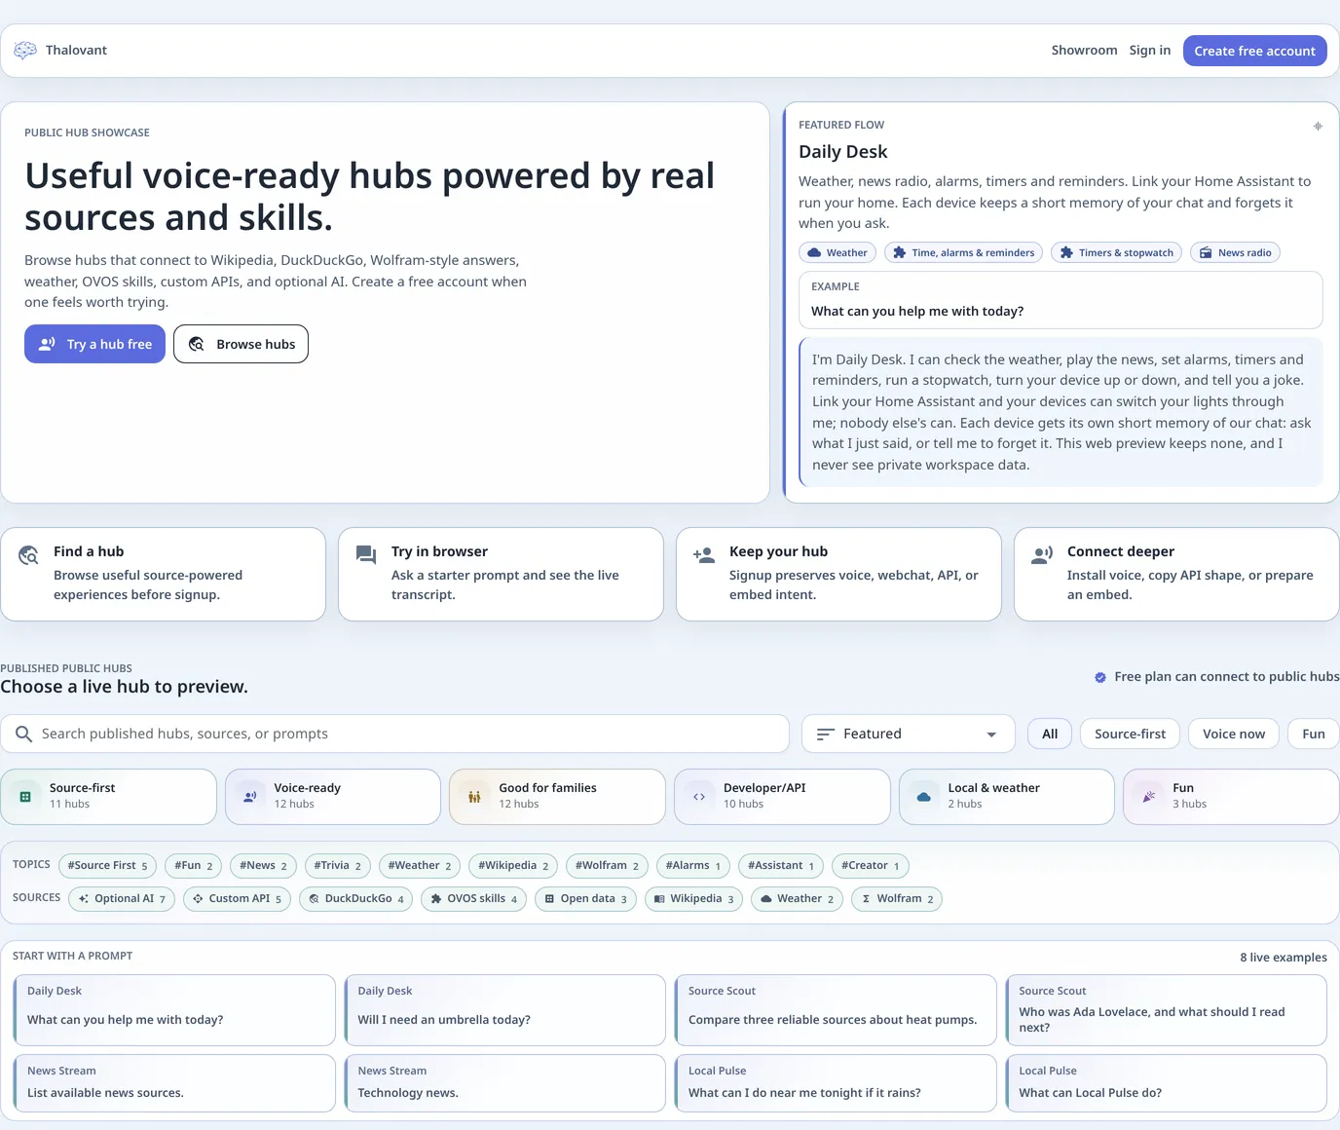
Task: Toggle the #Source First topic chip
Action: coord(107,866)
